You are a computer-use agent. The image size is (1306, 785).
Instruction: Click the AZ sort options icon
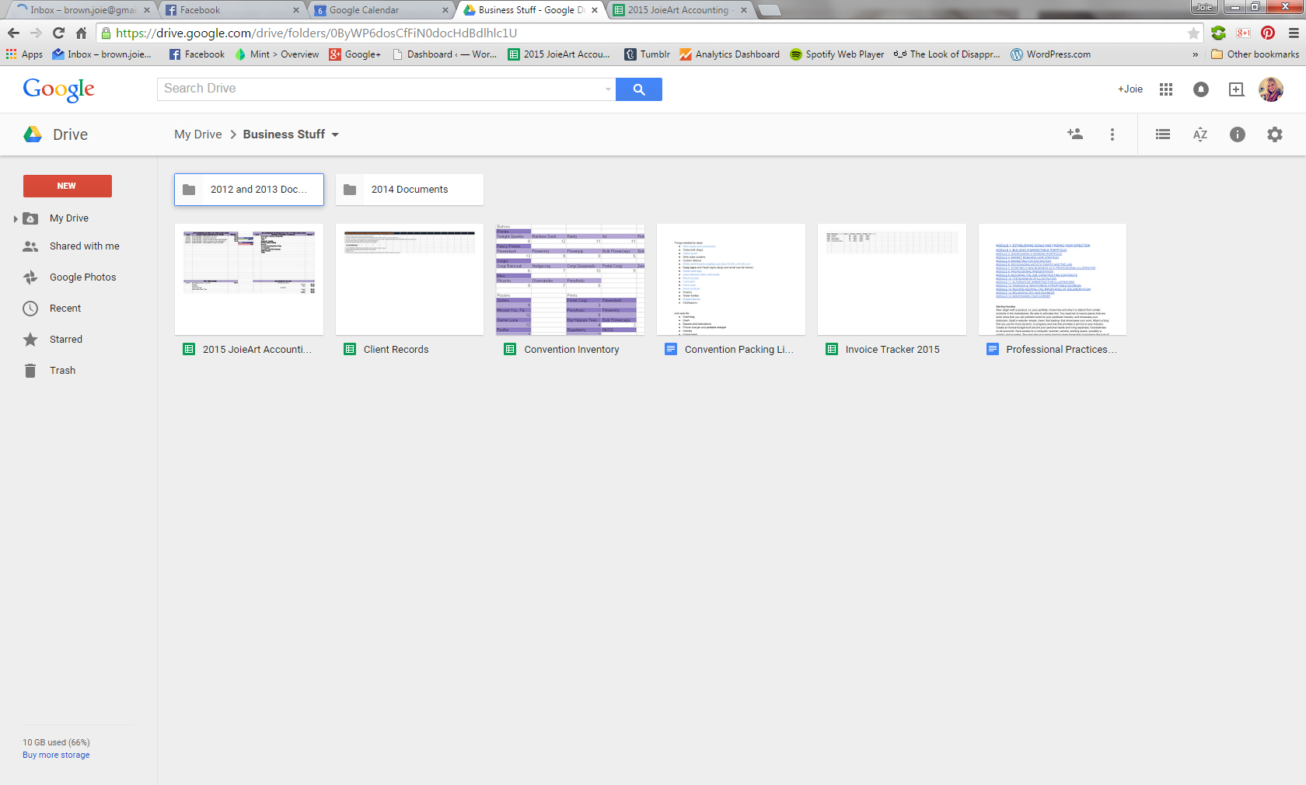coord(1200,134)
